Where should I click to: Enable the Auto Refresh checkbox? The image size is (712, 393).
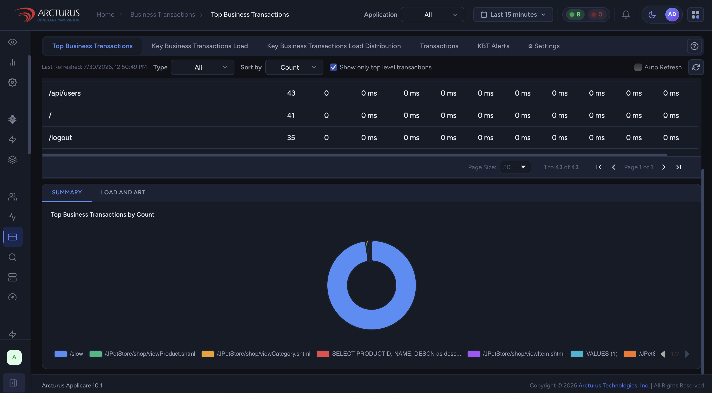coord(638,67)
